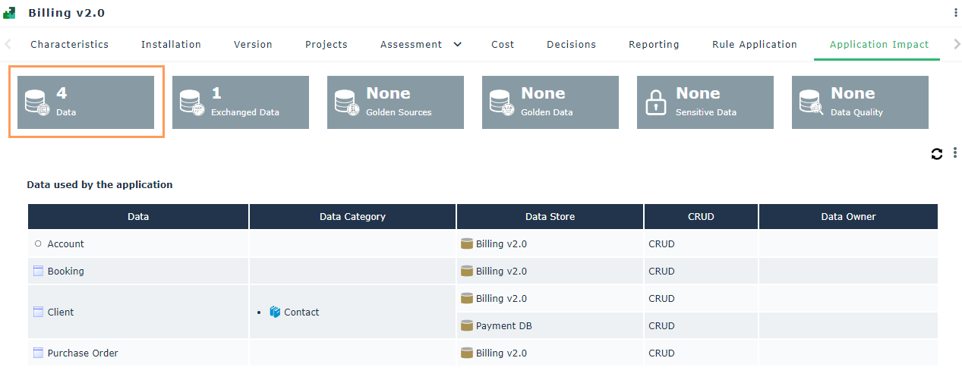The image size is (962, 380).
Task: Click the Data Store column header
Action: [550, 216]
